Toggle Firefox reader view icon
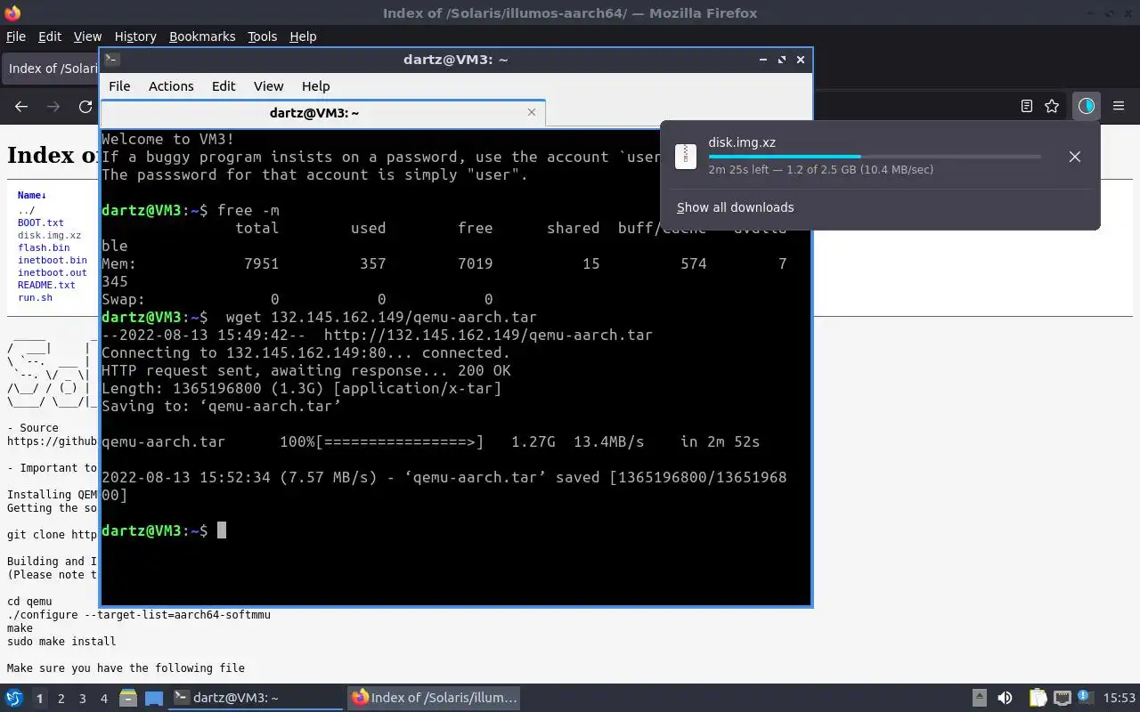The image size is (1140, 712). [1027, 106]
